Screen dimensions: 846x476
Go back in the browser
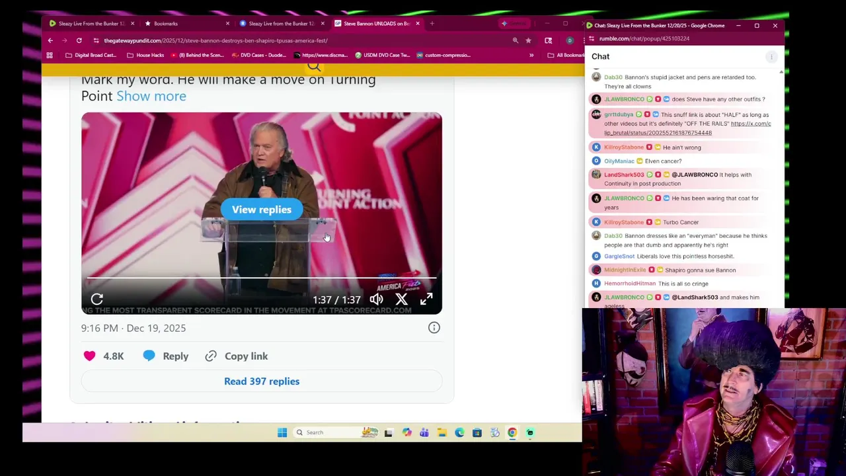[50, 40]
